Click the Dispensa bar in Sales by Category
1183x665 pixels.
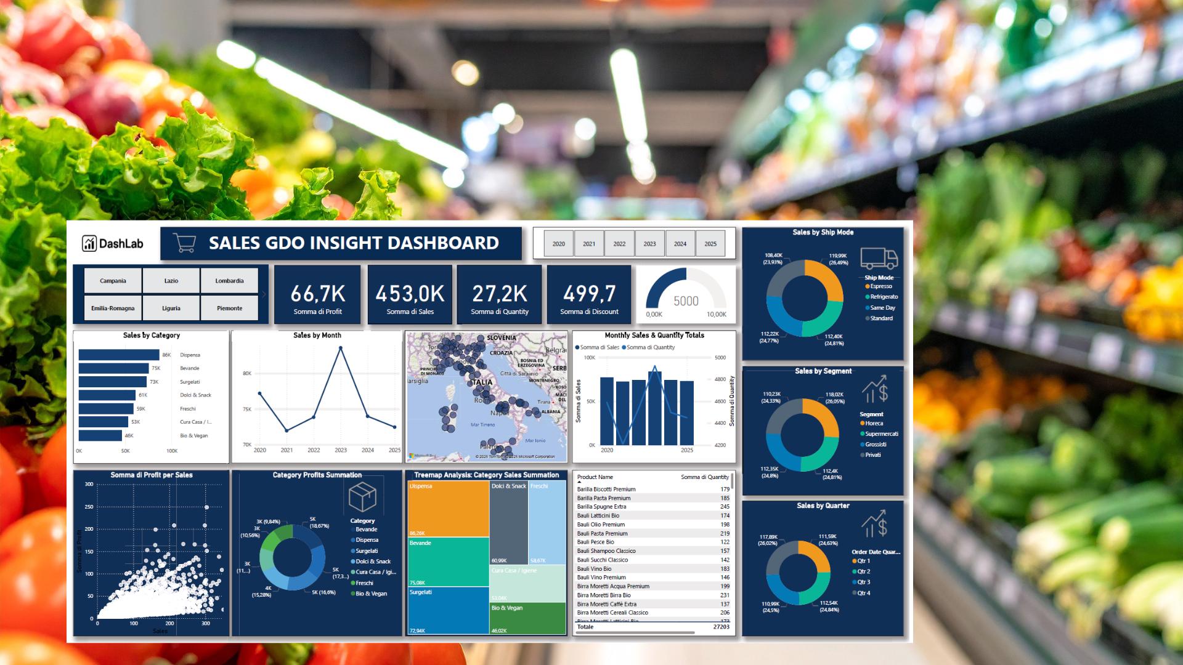pyautogui.click(x=119, y=355)
